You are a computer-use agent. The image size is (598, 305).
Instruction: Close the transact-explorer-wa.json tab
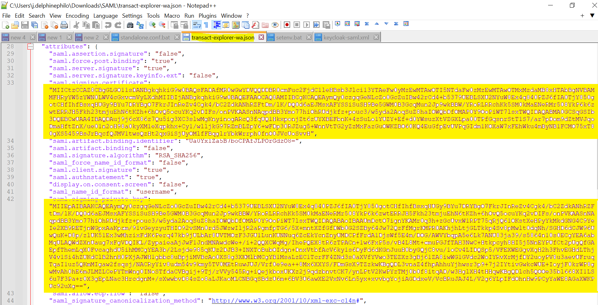coord(261,37)
